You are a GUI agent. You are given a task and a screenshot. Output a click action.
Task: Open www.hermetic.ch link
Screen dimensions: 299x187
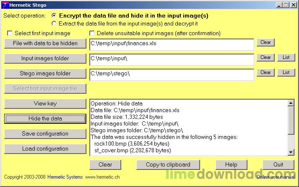pyautogui.click(x=103, y=177)
